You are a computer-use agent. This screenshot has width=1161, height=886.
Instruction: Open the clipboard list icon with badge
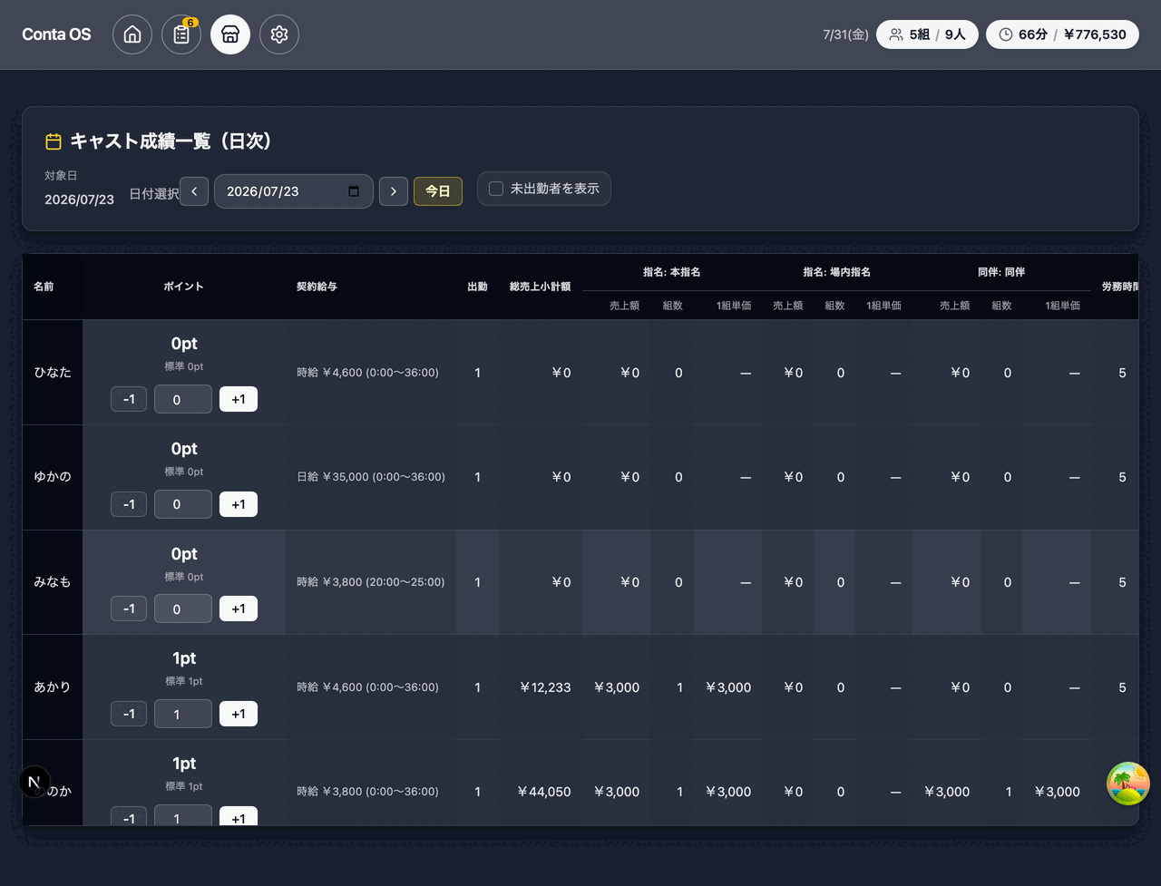click(181, 34)
